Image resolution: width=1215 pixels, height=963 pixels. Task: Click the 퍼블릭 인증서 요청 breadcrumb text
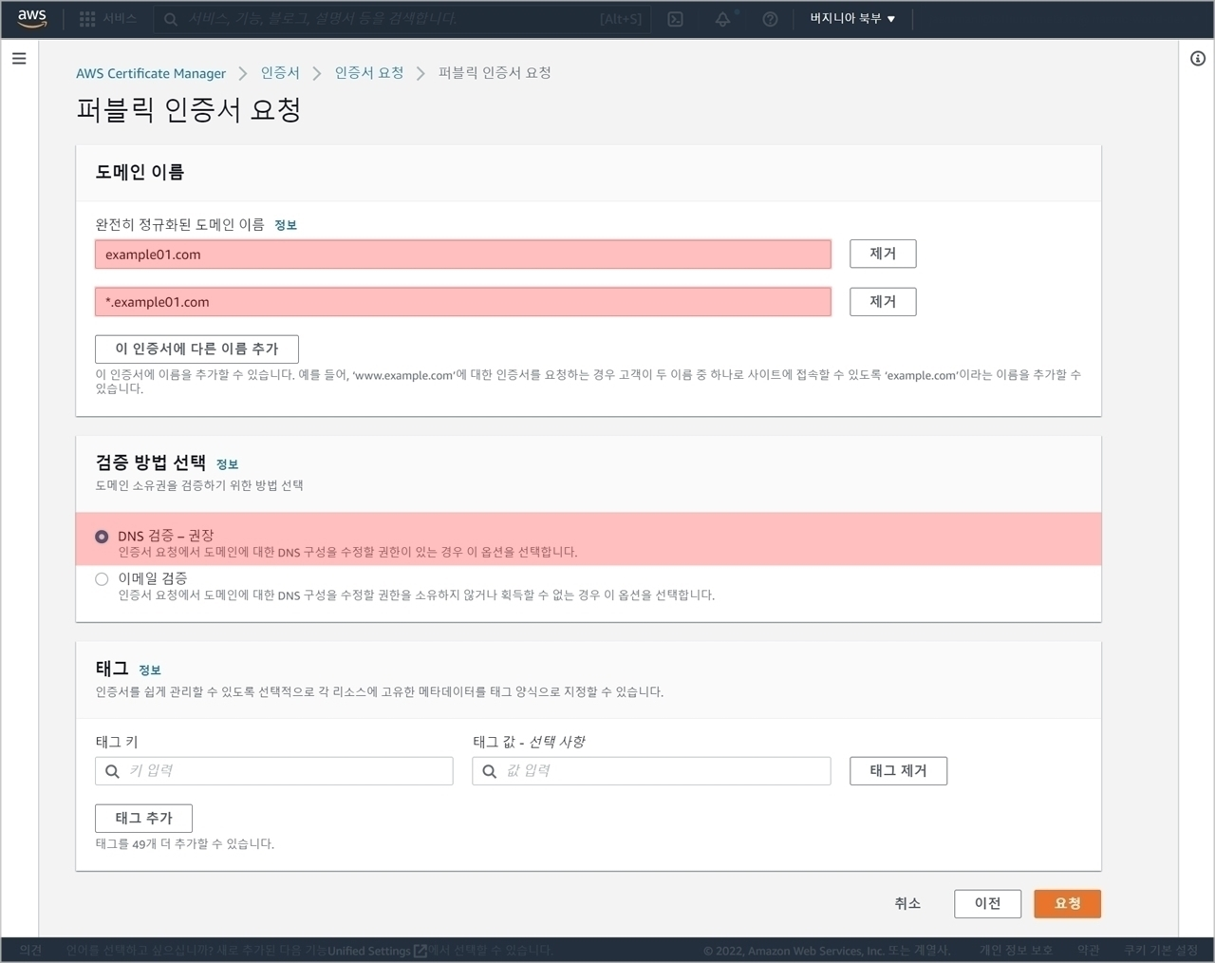tap(495, 73)
